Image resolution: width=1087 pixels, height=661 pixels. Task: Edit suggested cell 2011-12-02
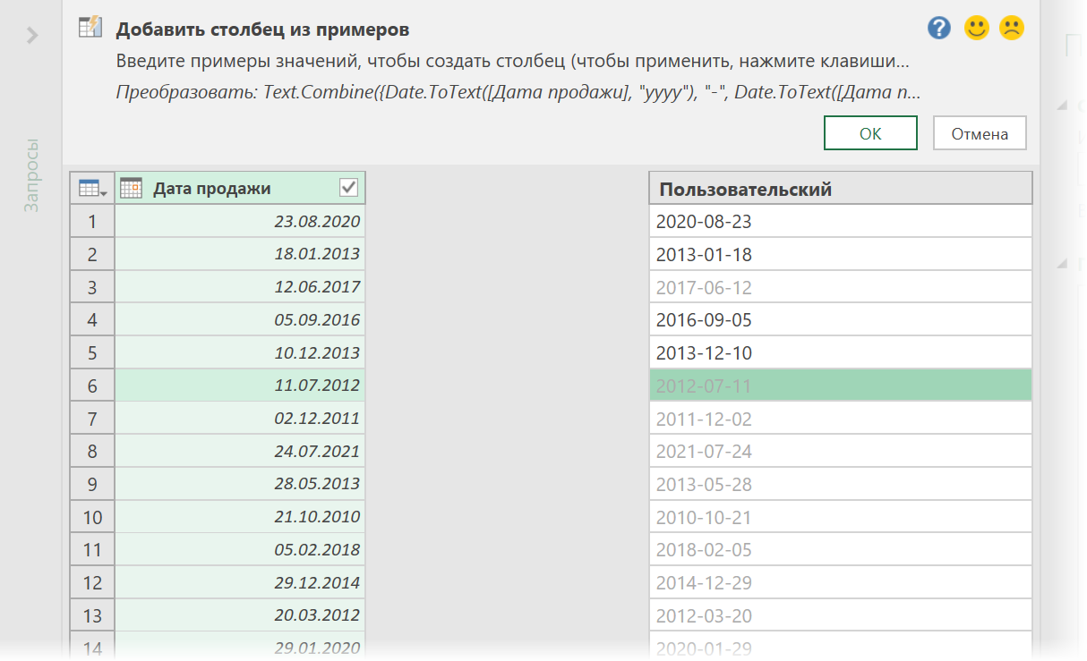(841, 419)
